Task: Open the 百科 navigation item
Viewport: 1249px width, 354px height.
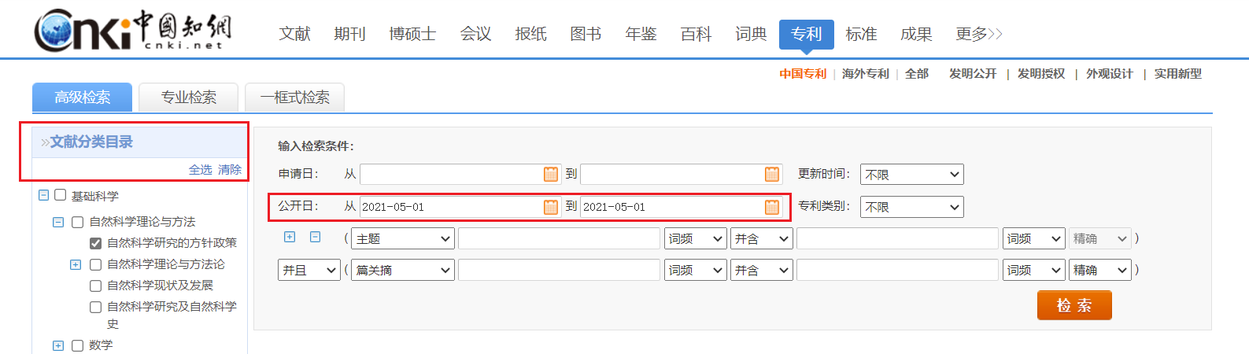Action: 697,34
